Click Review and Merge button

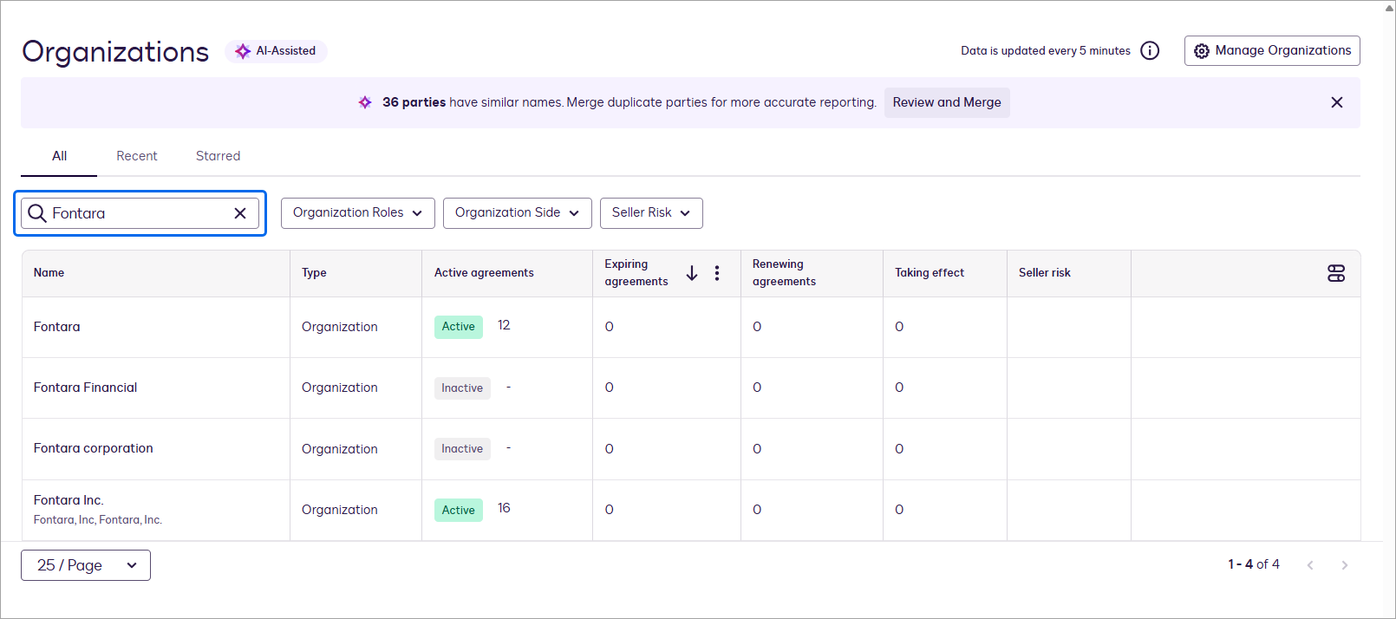947,102
